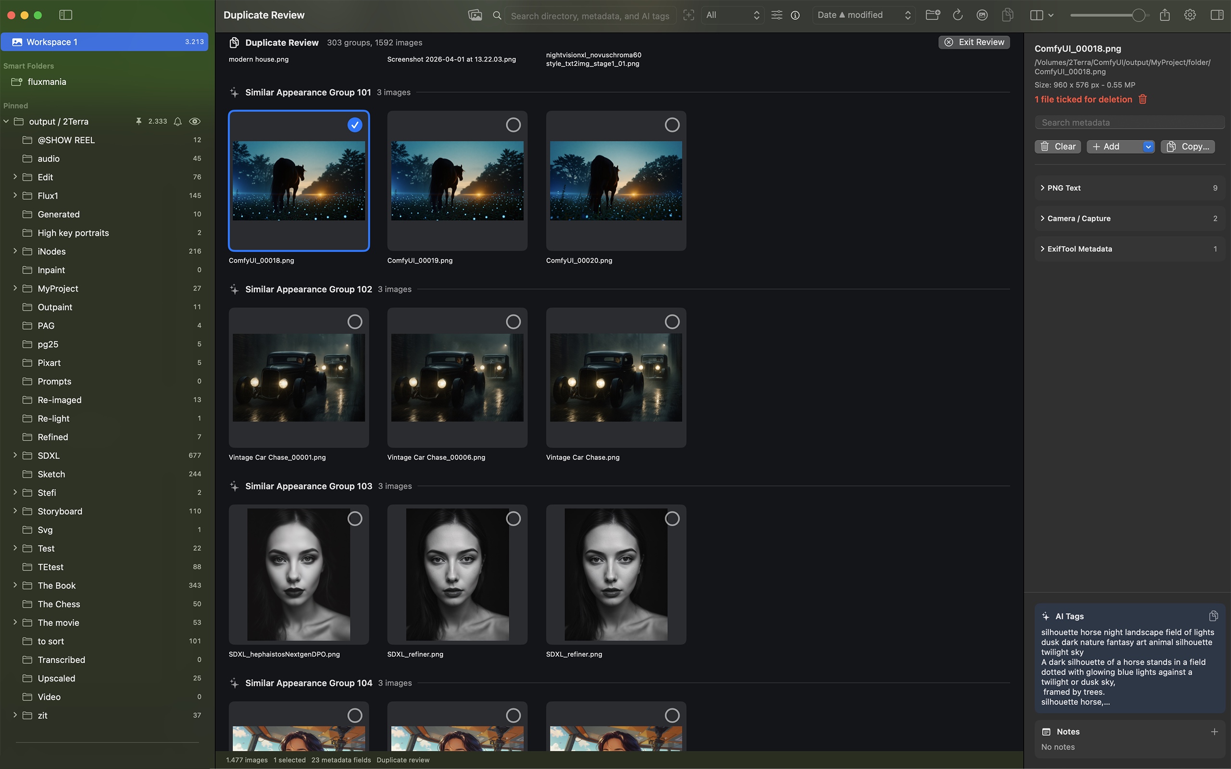Open the Date modified sort dropdown
This screenshot has height=769, width=1231.
(864, 15)
